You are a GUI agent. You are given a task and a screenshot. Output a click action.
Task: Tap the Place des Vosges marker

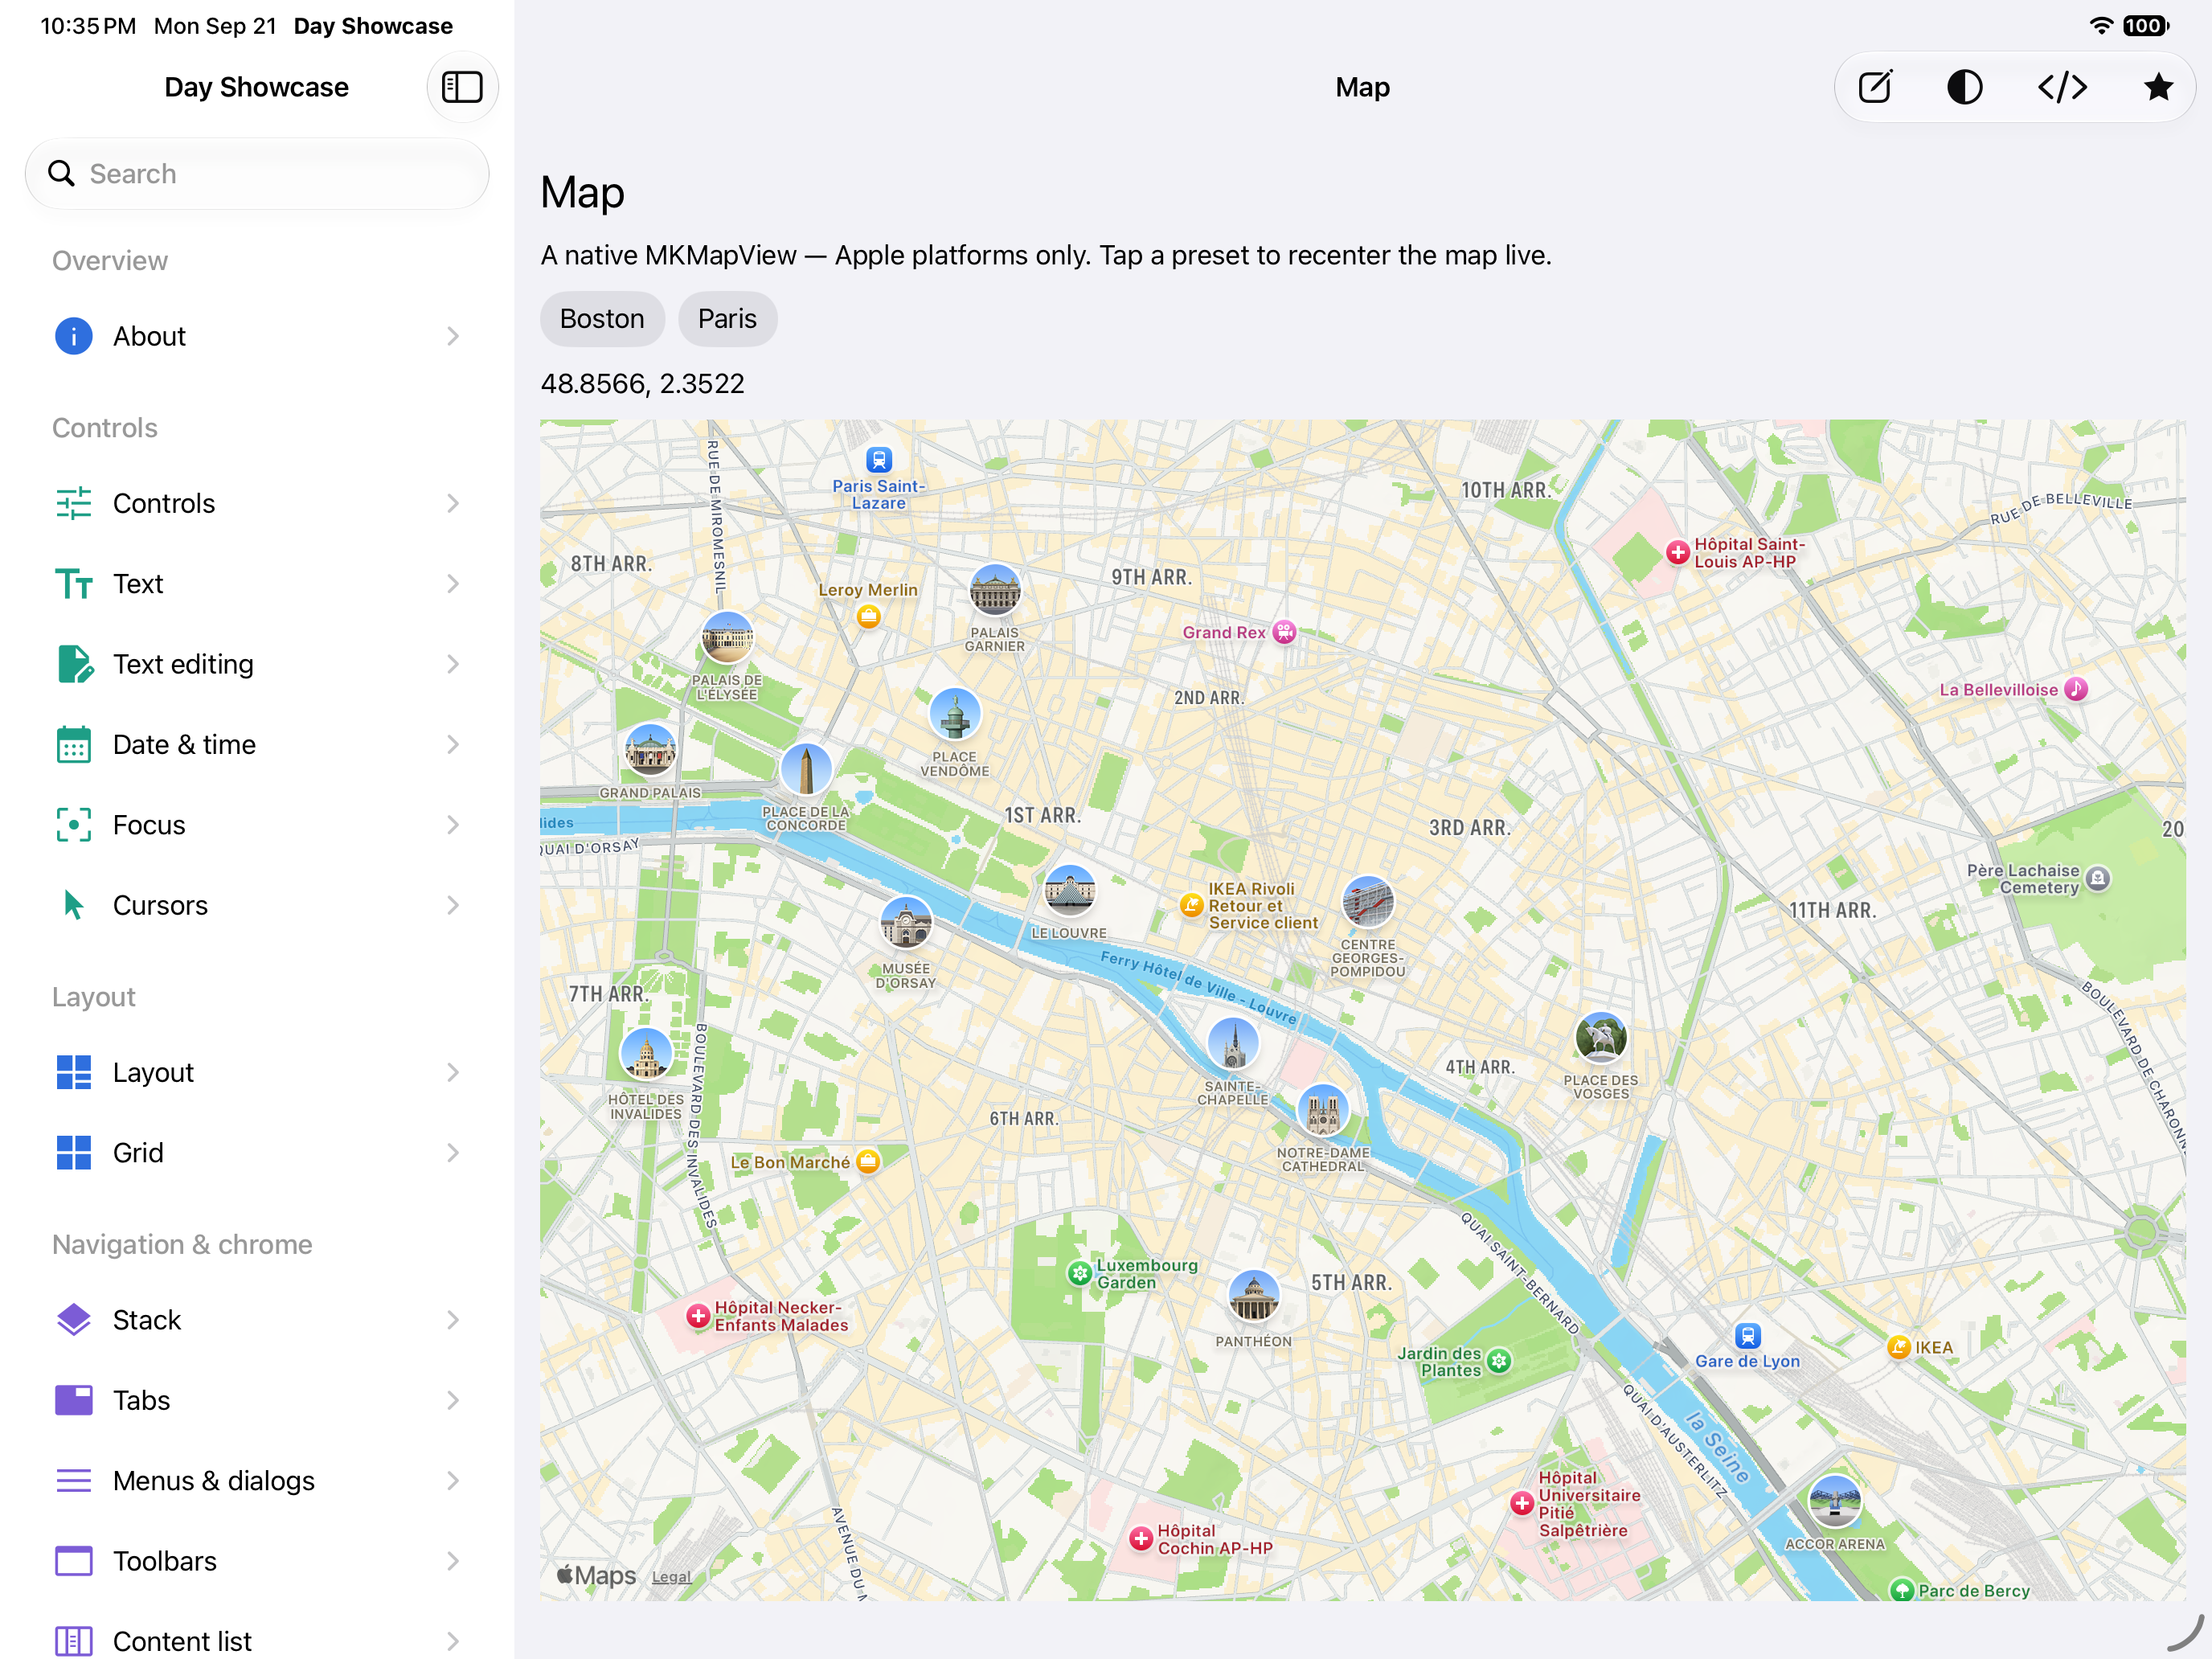1601,1038
